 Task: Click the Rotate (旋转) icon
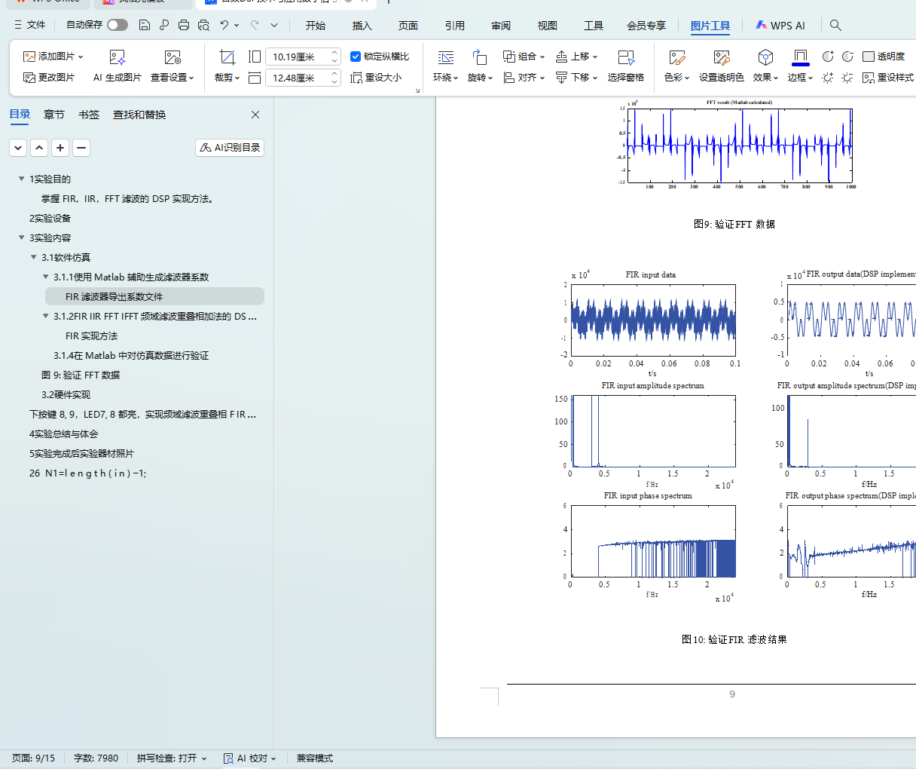coord(479,57)
